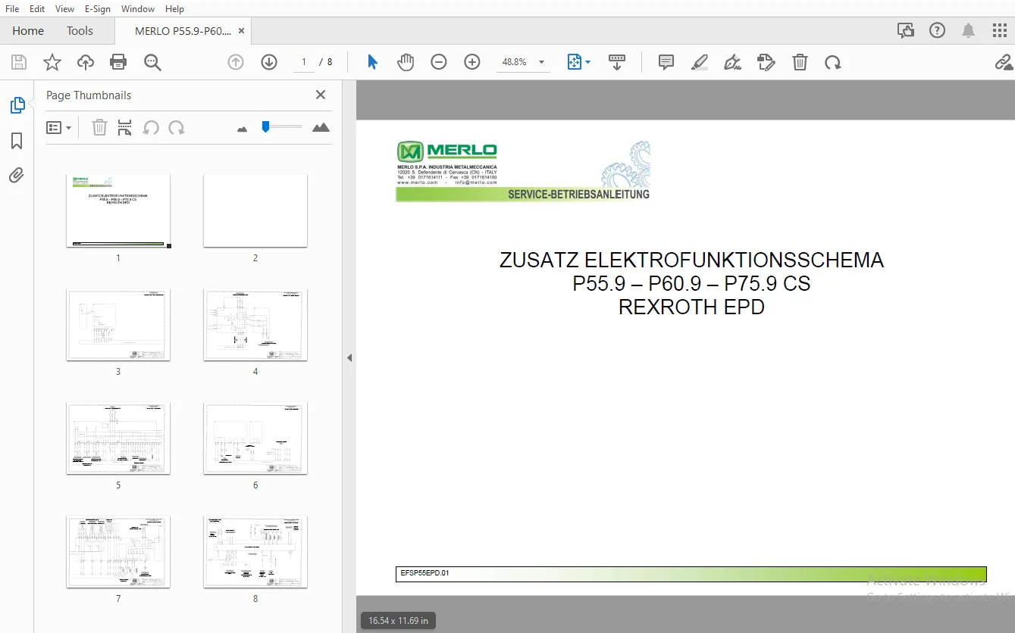
Task: Share link icon at toolbar end
Action: tap(1004, 62)
